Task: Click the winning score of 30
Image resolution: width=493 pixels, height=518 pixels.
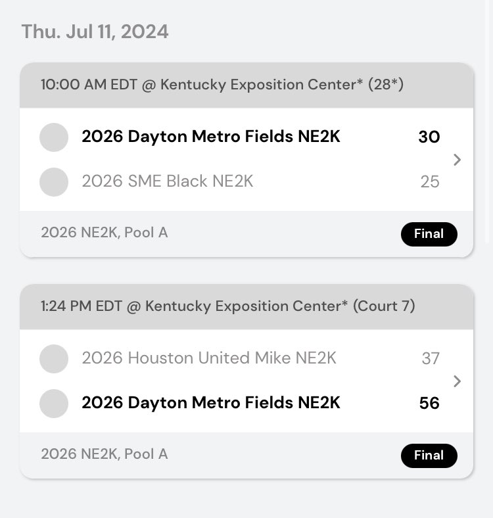Action: [429, 137]
